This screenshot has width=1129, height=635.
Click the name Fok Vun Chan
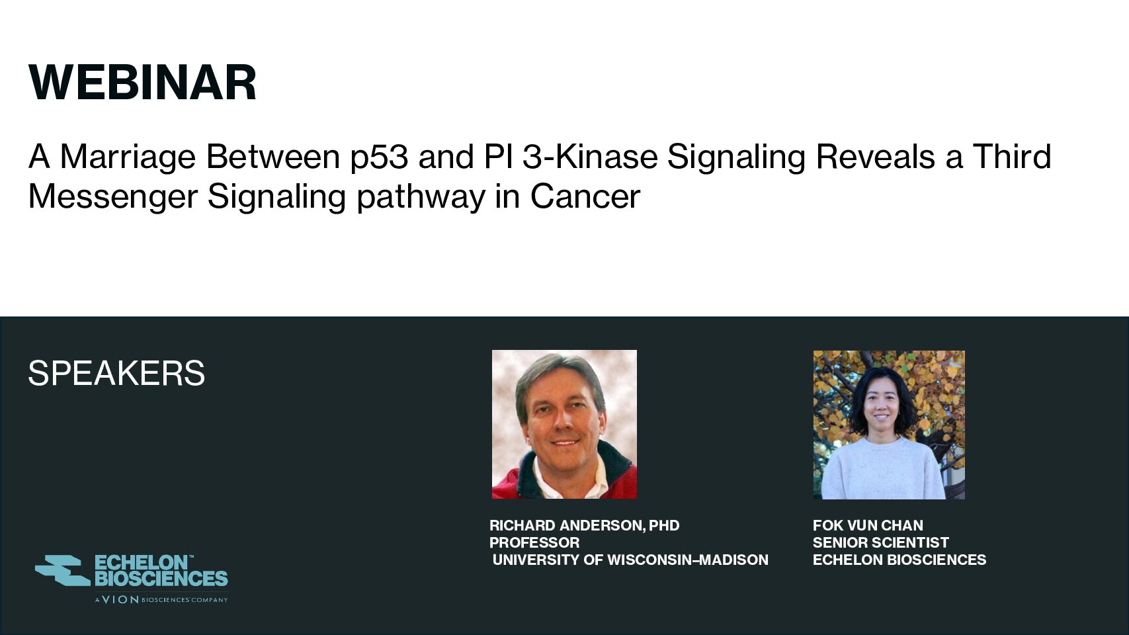tap(868, 525)
